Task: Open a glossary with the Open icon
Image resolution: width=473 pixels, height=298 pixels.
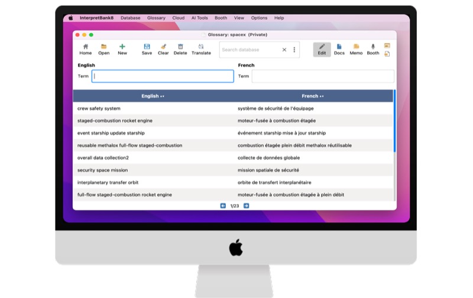Action: [x=104, y=50]
